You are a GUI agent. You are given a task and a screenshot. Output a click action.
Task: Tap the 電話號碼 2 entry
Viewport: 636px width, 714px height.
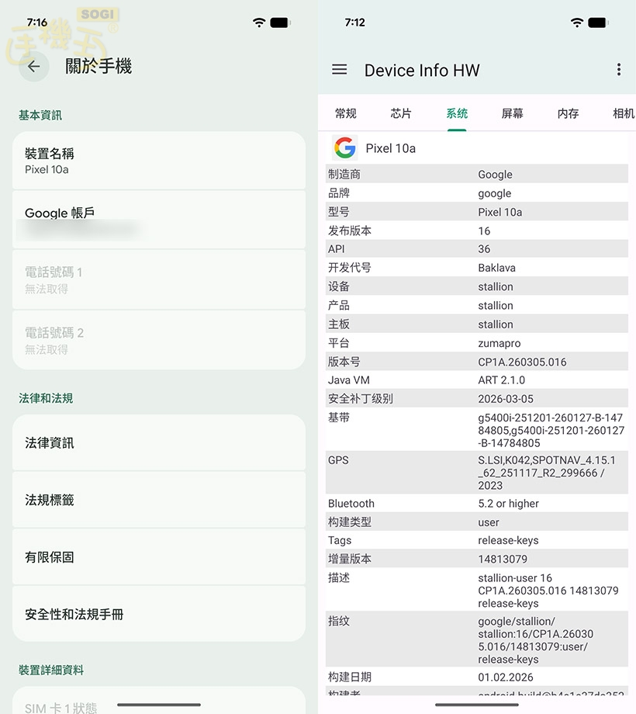coord(159,340)
